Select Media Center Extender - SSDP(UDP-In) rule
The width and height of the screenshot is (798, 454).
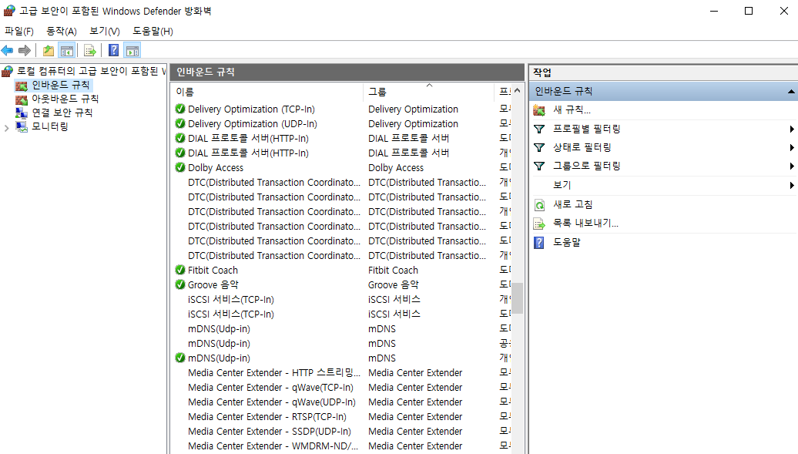pyautogui.click(x=270, y=432)
